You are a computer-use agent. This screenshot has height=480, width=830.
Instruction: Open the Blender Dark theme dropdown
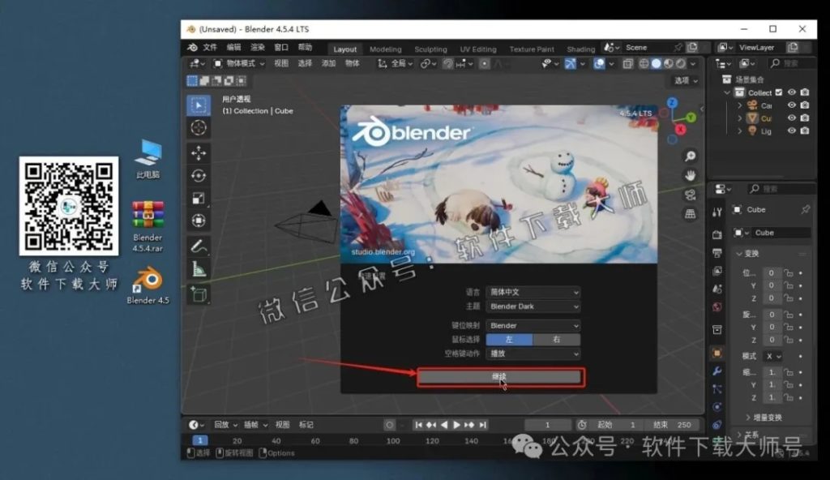pyautogui.click(x=533, y=306)
